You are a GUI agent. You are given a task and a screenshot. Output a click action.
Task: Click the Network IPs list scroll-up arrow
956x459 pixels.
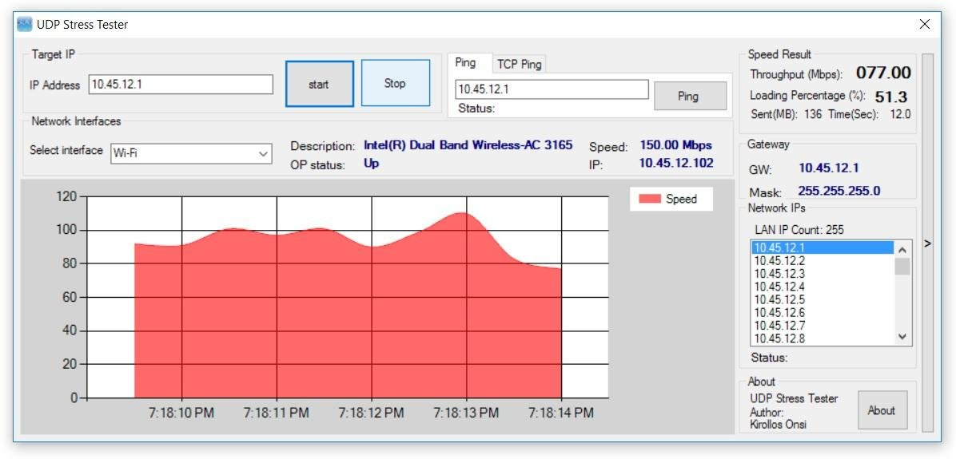point(903,249)
